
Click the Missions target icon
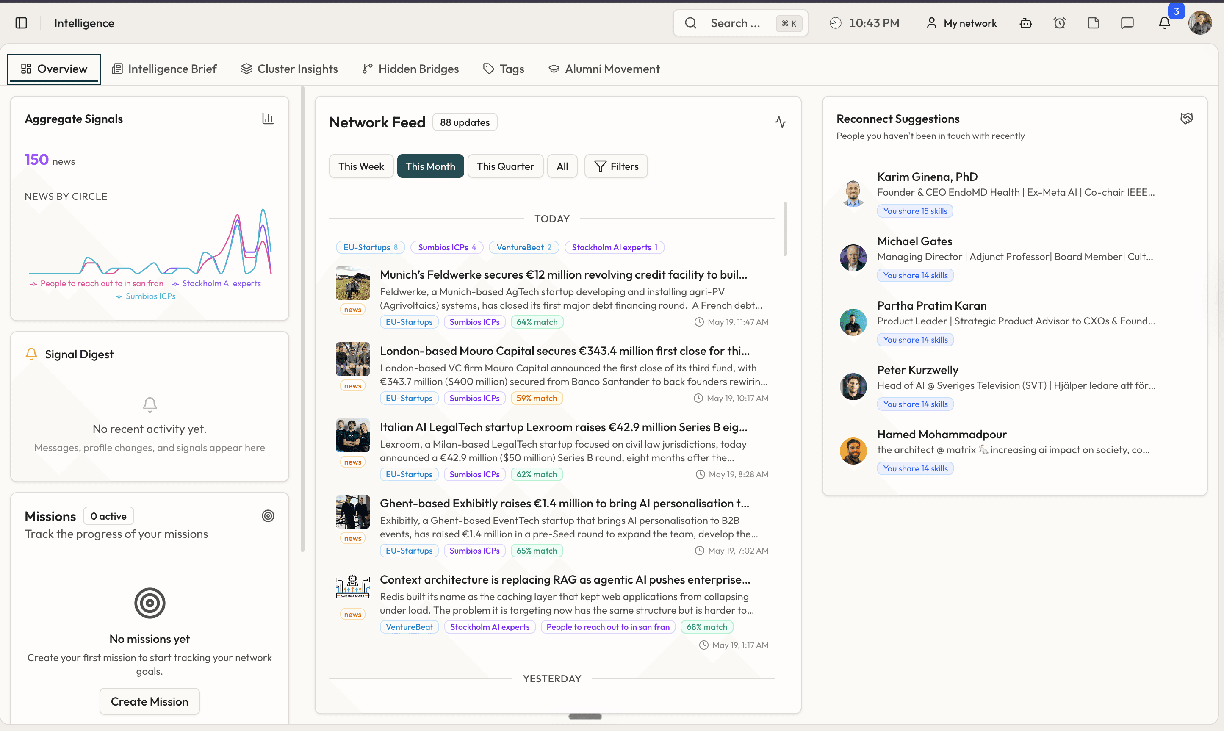pos(268,516)
